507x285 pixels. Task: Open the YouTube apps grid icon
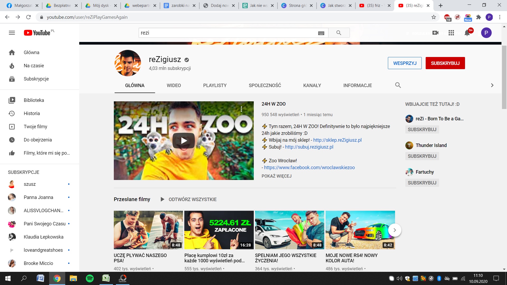click(451, 33)
